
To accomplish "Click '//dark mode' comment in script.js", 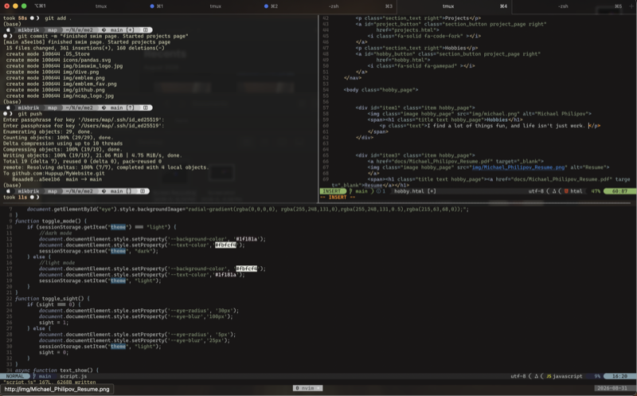I will click(55, 233).
